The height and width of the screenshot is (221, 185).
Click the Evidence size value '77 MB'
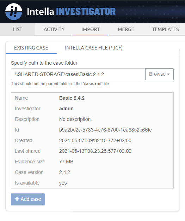point(66,162)
